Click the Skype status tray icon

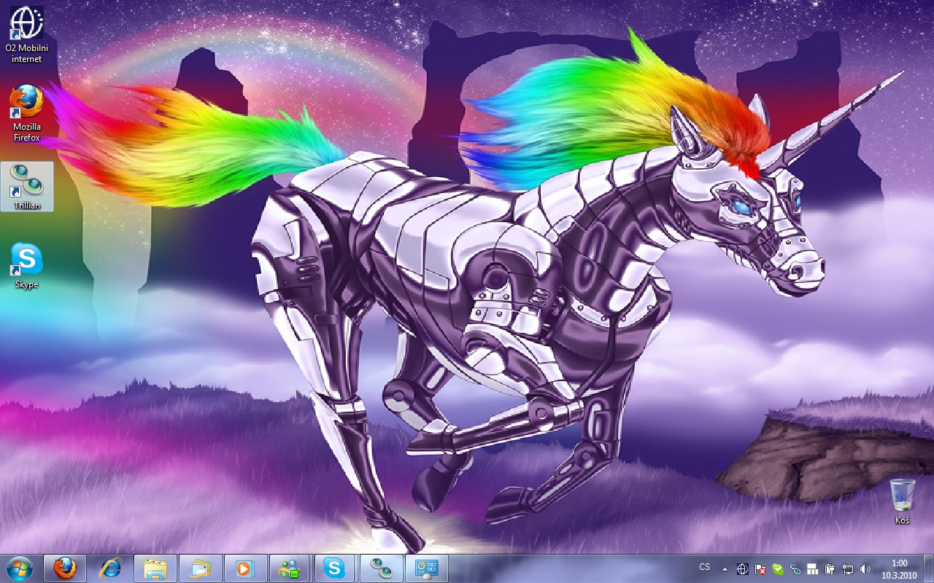[778, 569]
